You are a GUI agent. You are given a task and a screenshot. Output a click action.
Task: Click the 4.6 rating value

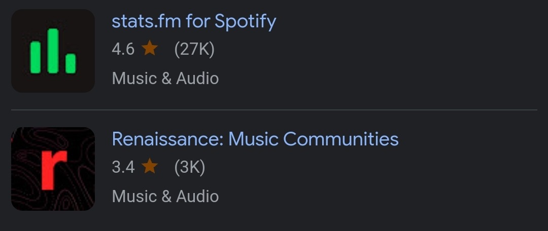(x=123, y=49)
